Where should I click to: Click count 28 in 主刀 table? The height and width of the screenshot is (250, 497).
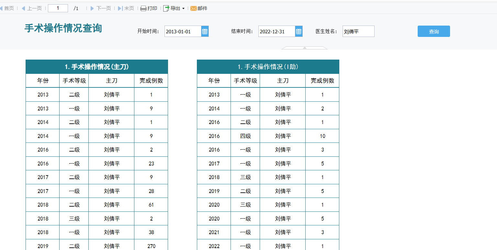pos(151,191)
